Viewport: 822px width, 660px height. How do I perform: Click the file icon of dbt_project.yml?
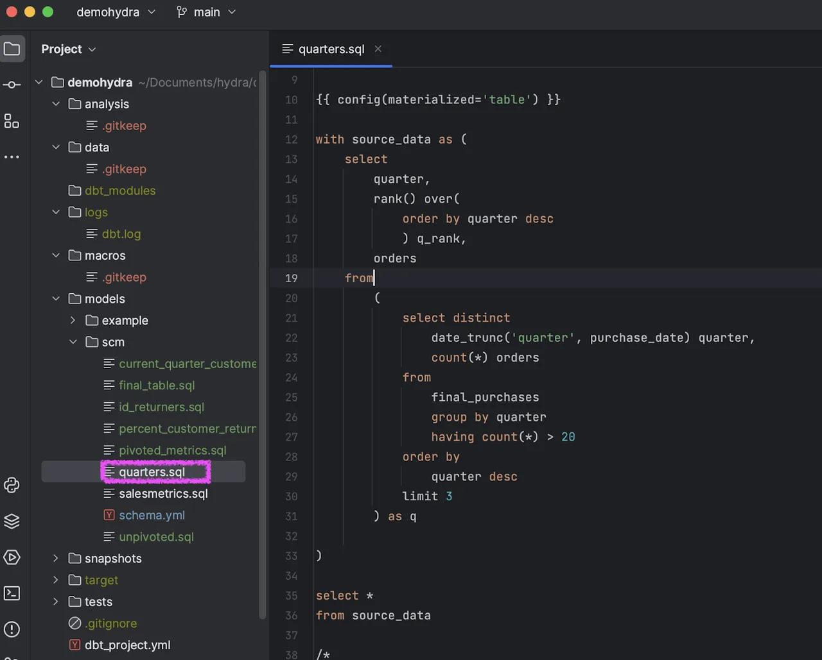(75, 645)
